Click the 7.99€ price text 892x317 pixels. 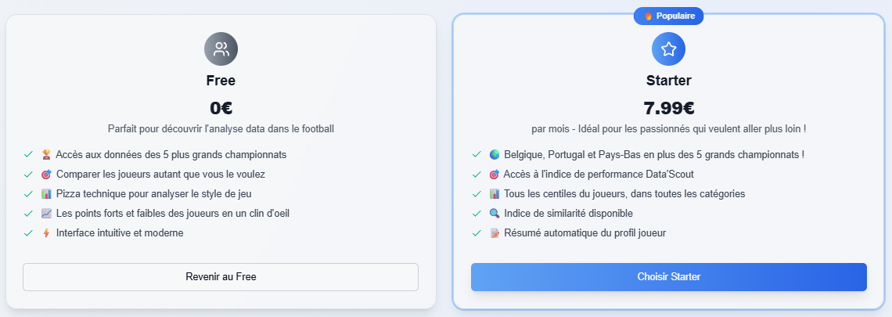(x=668, y=108)
